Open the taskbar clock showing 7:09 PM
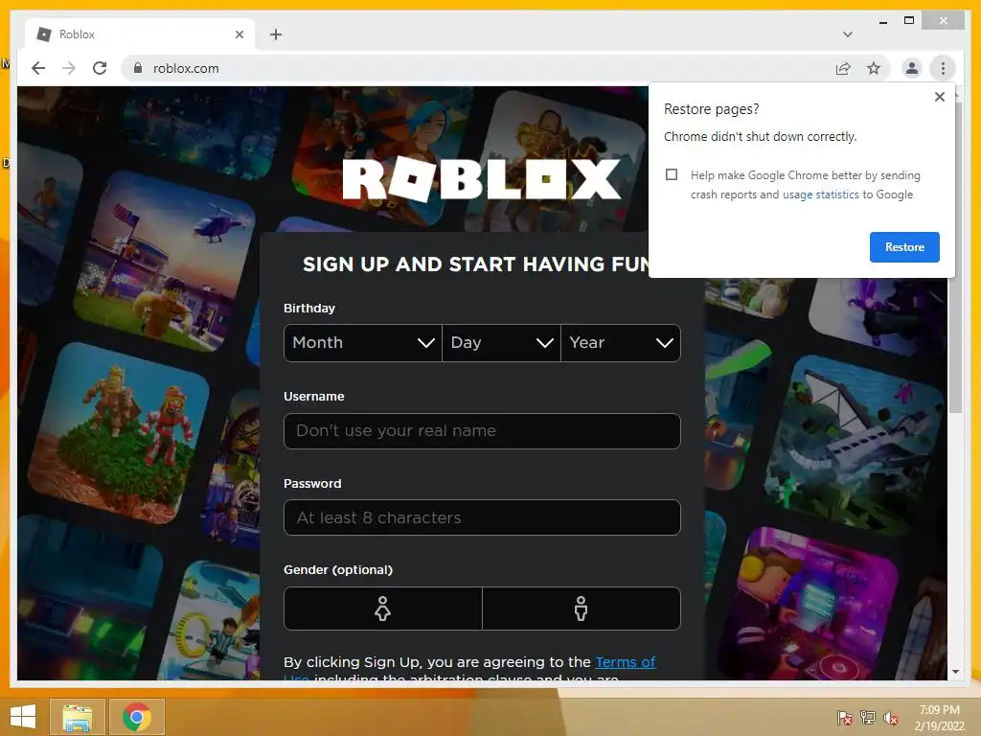981x736 pixels. click(939, 718)
